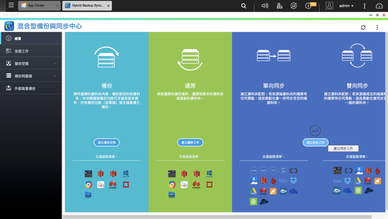The height and width of the screenshot is (219, 388).
Task: Open the main hamburger menu
Action: click(11, 5)
